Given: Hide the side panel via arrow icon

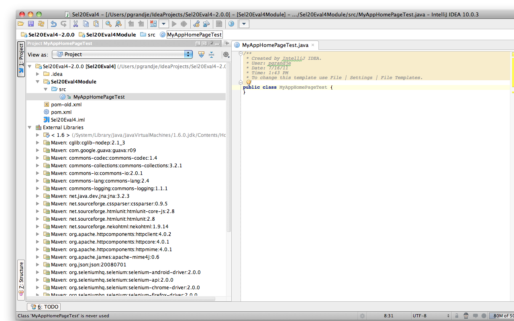Looking at the screenshot, I should (x=226, y=43).
